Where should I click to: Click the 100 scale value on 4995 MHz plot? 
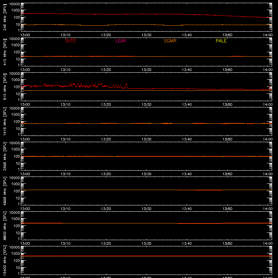pyautogui.click(x=17, y=191)
